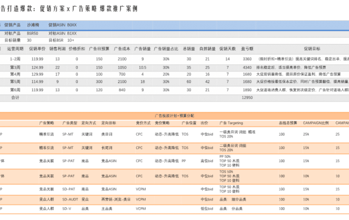
Task: Click the 1-2周 row cell
Action: 15,59
